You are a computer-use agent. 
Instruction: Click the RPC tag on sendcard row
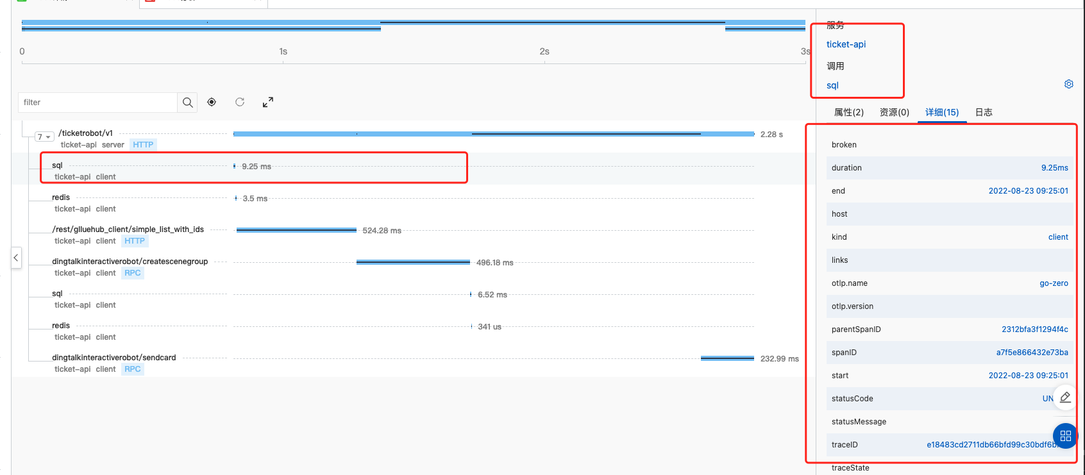point(133,369)
